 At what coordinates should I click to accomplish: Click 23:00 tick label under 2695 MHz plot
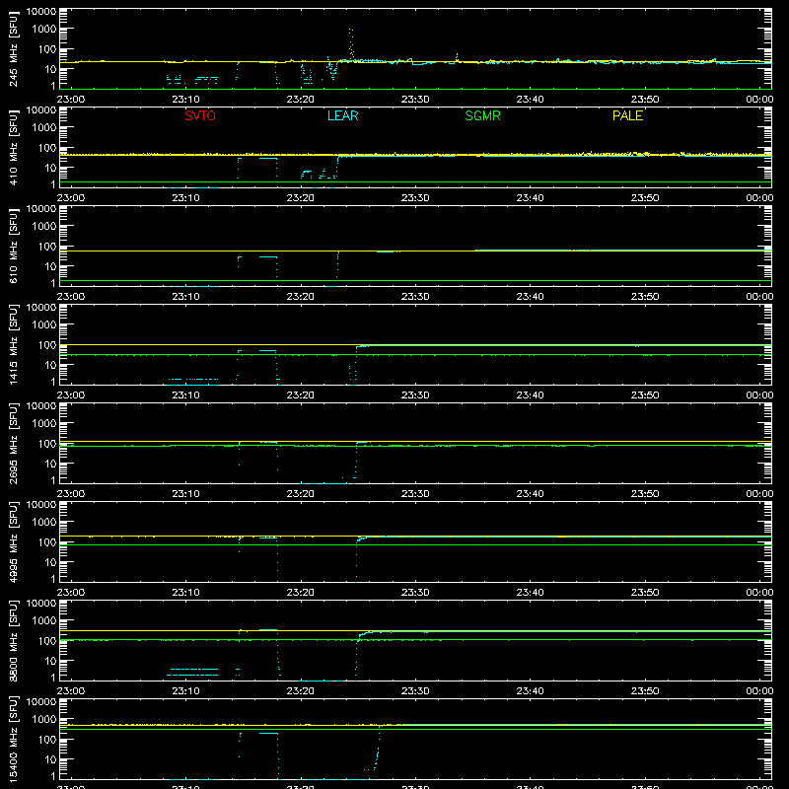click(71, 494)
